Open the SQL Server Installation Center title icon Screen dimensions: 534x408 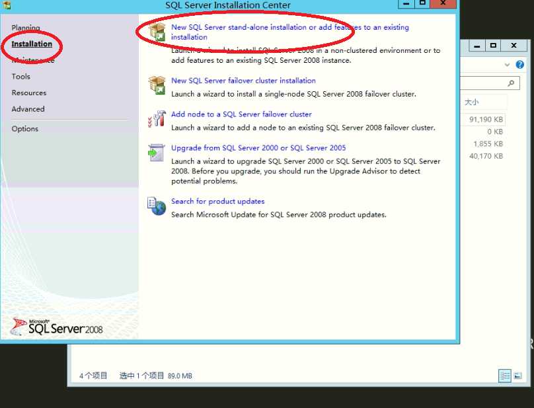tap(6, 5)
